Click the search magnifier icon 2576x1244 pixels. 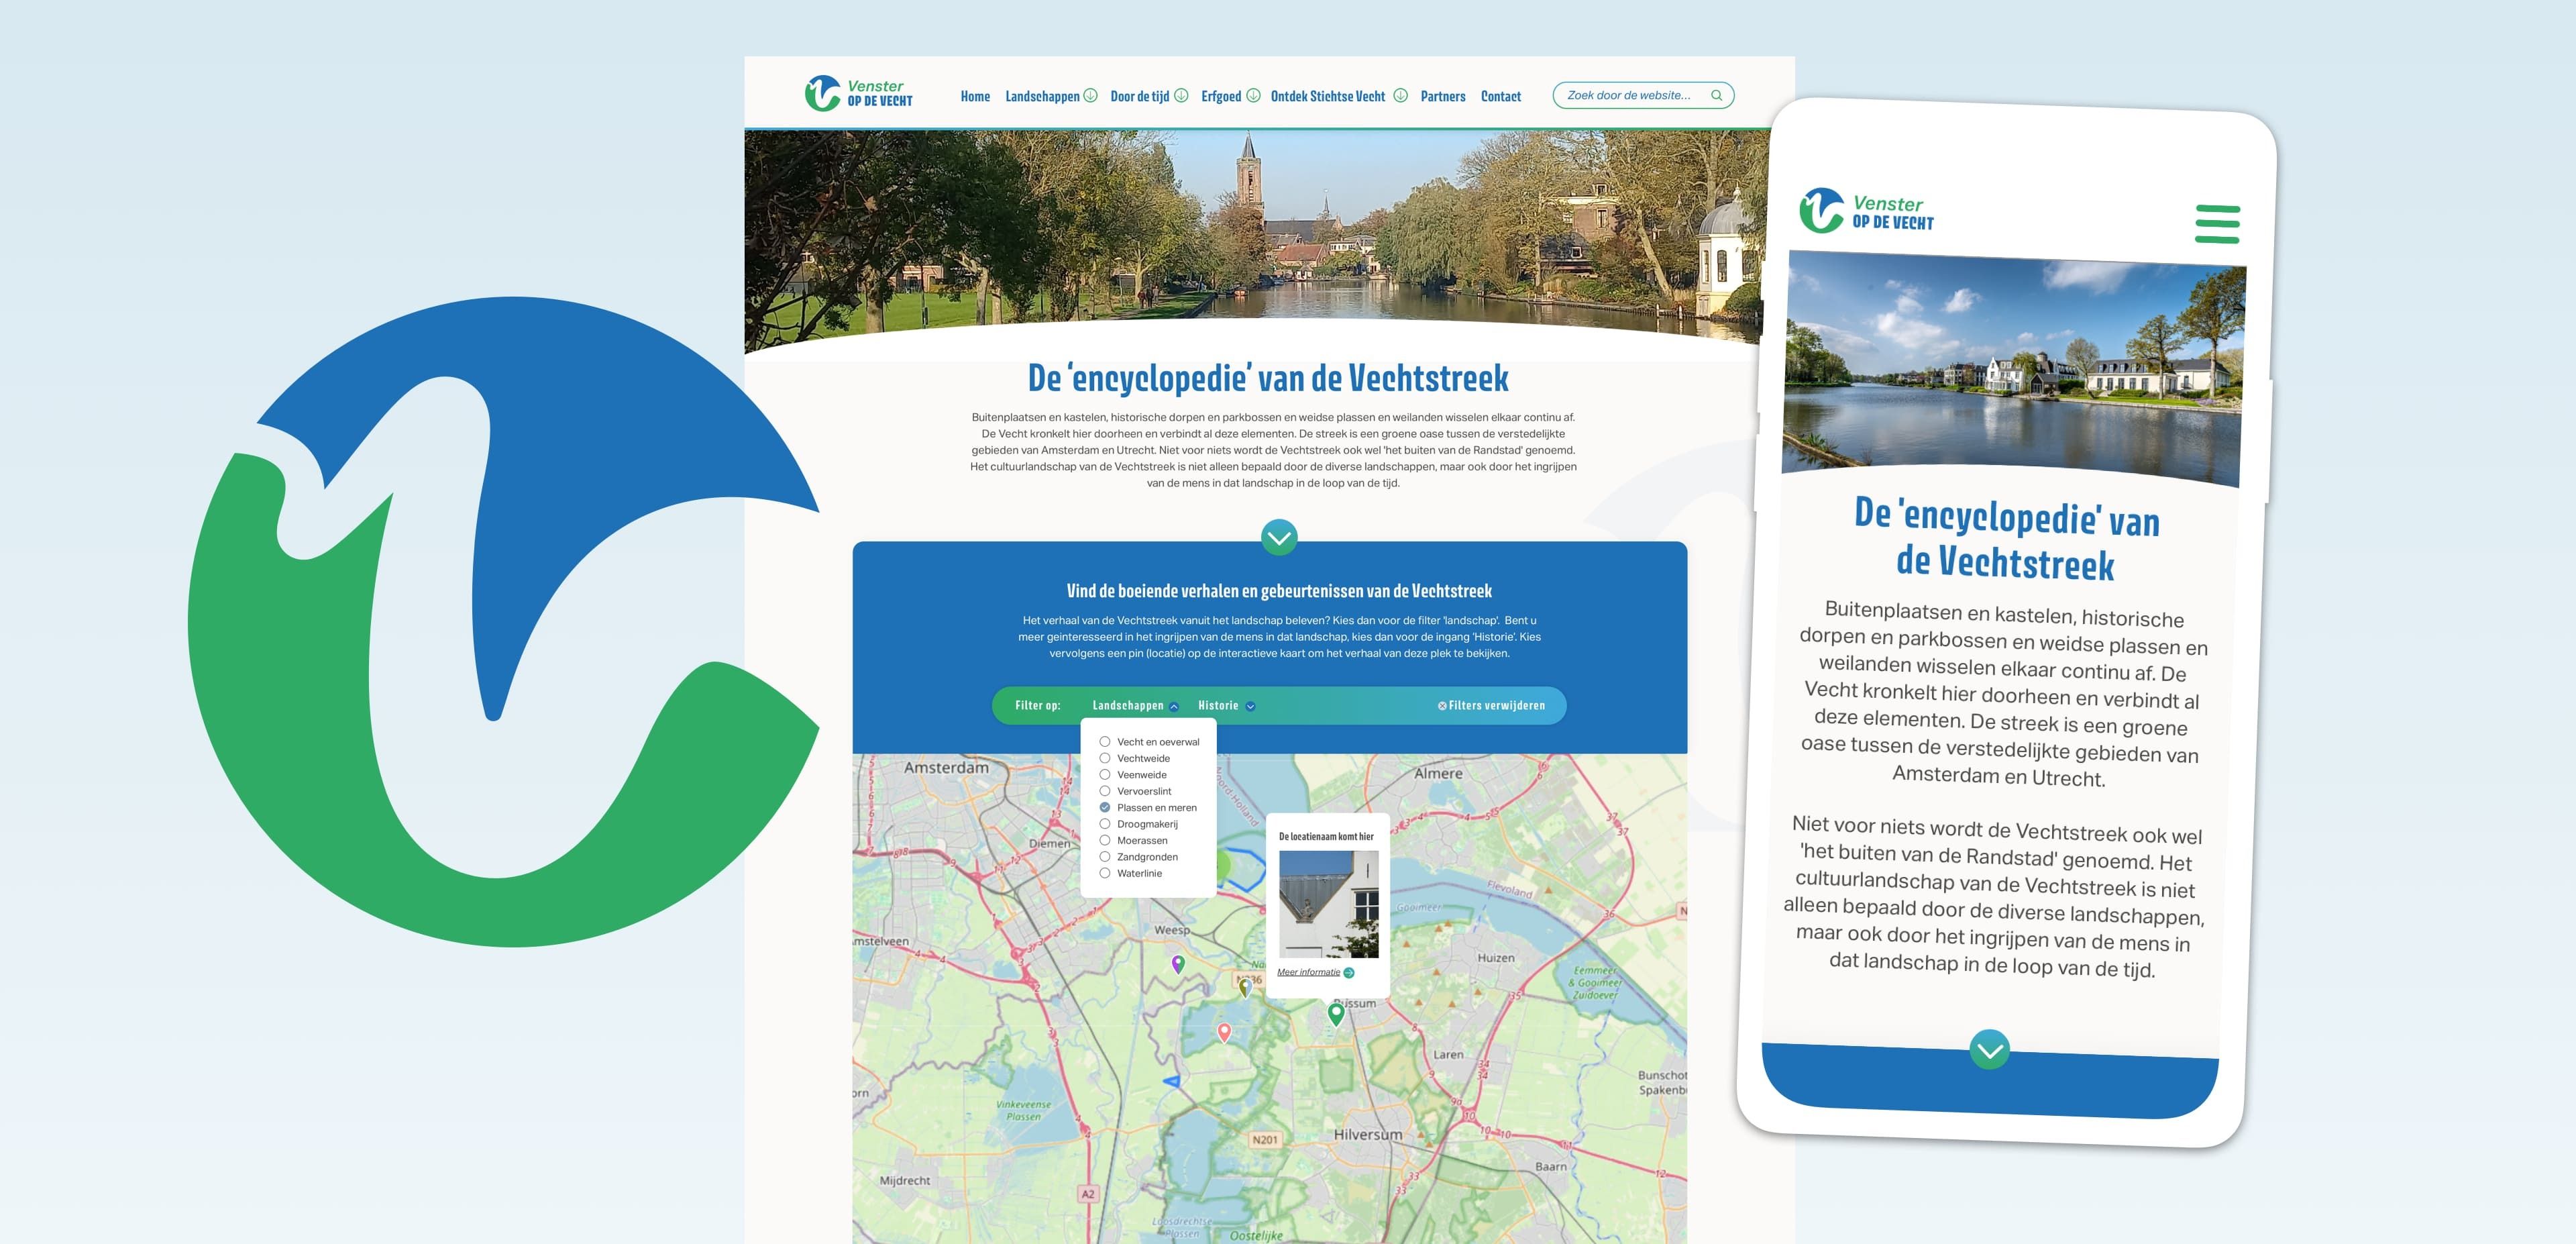1716,96
